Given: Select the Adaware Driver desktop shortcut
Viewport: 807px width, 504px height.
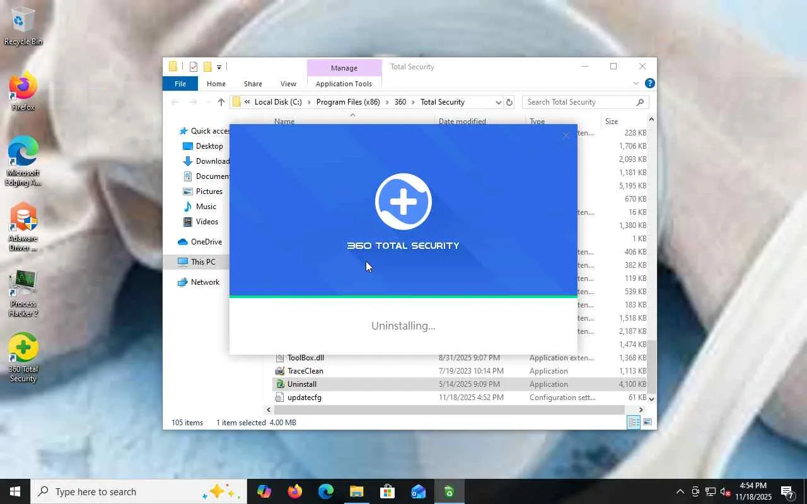Looking at the screenshot, I should coord(23,227).
